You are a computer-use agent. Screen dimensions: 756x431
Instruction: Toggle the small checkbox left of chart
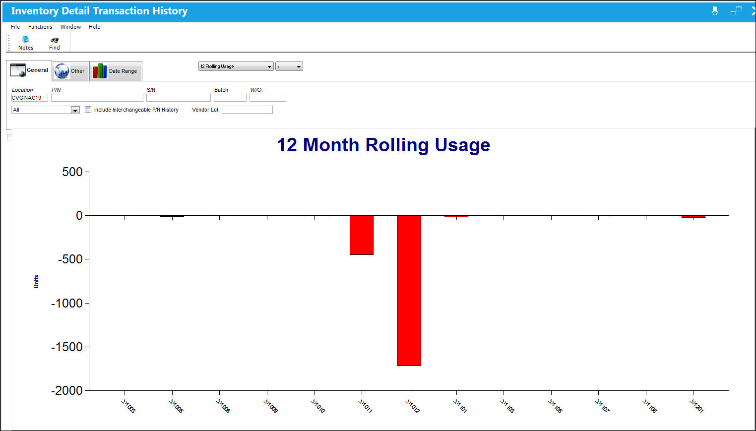pyautogui.click(x=9, y=137)
